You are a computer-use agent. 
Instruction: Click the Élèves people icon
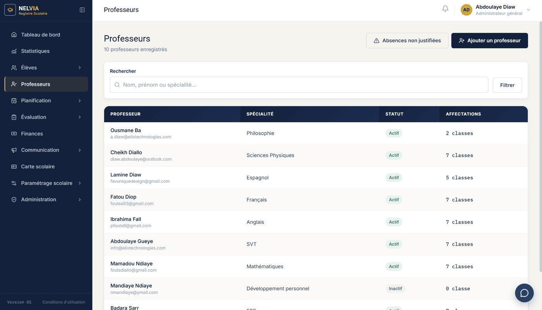[x=14, y=68]
